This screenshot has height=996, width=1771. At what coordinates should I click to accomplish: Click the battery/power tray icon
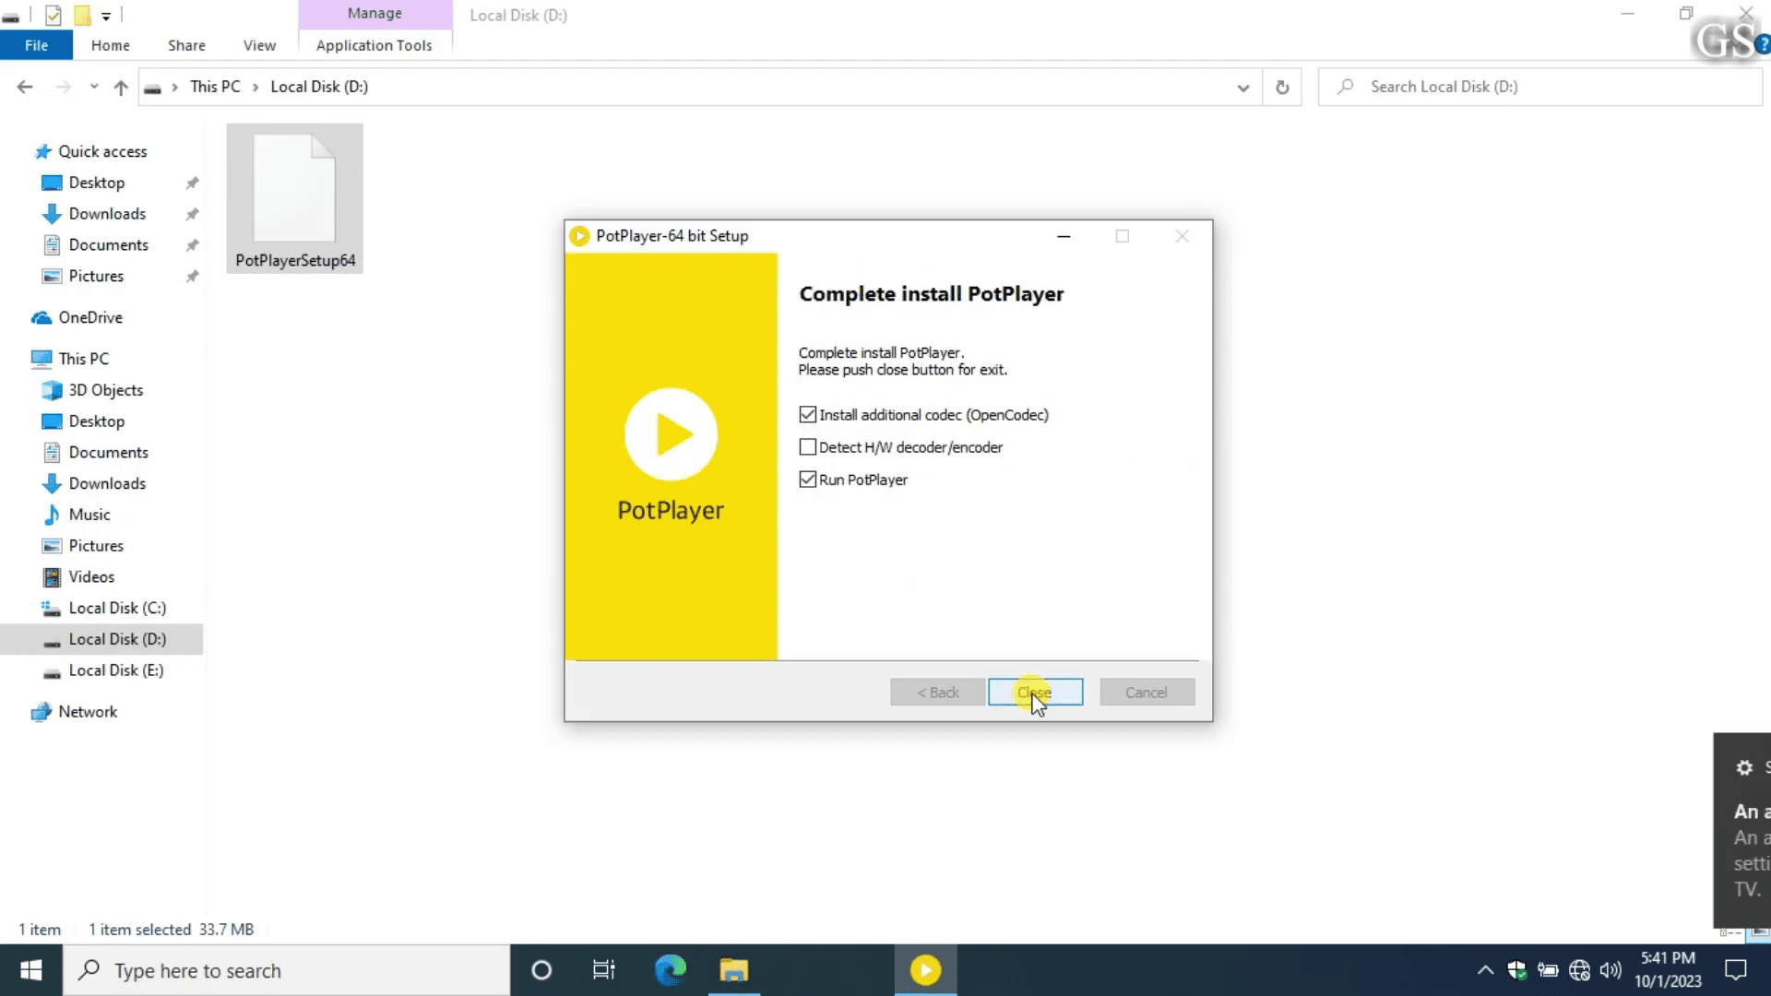click(1548, 970)
